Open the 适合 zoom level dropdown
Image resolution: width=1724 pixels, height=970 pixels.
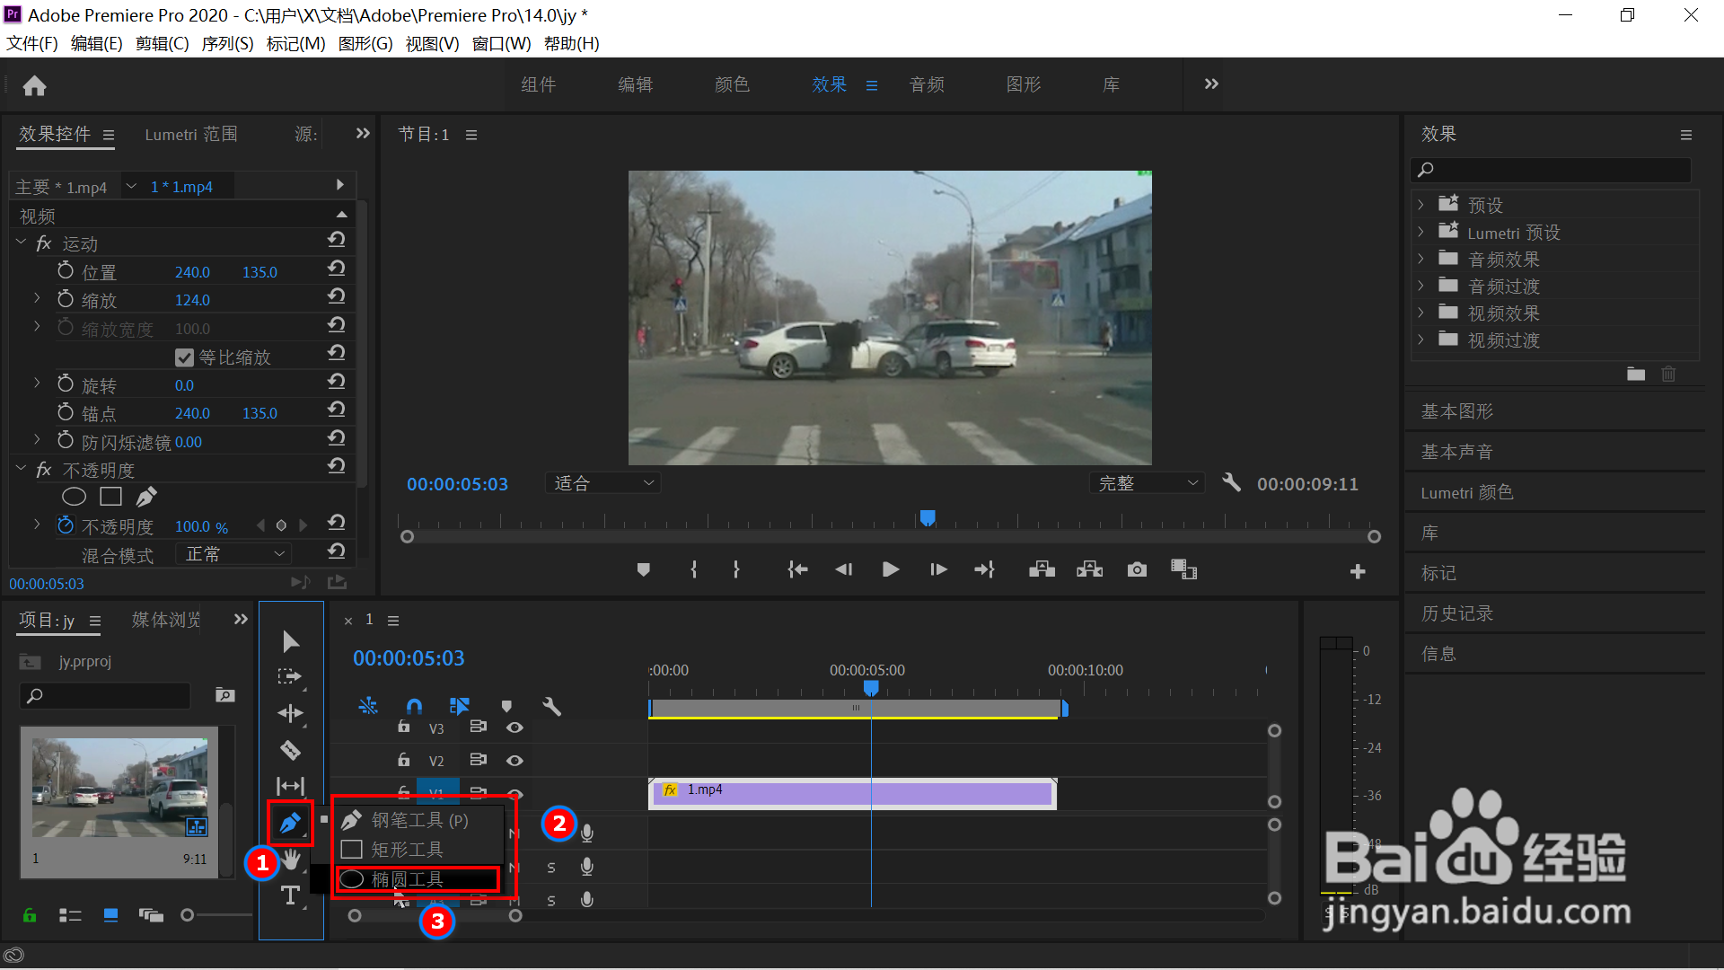(603, 482)
